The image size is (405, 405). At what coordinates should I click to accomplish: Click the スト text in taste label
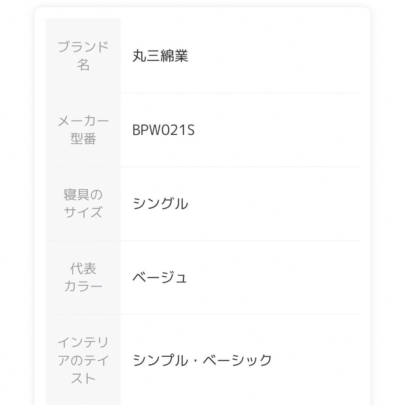click(83, 378)
